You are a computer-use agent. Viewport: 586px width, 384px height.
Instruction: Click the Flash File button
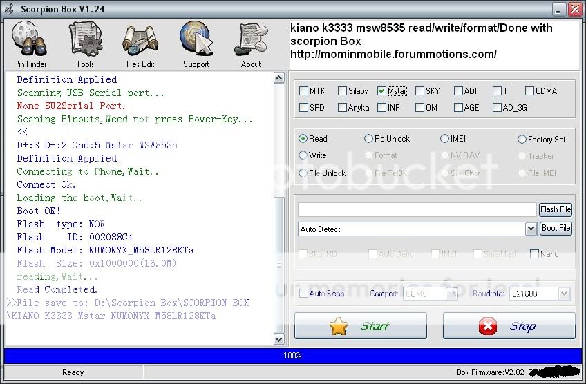(x=556, y=209)
